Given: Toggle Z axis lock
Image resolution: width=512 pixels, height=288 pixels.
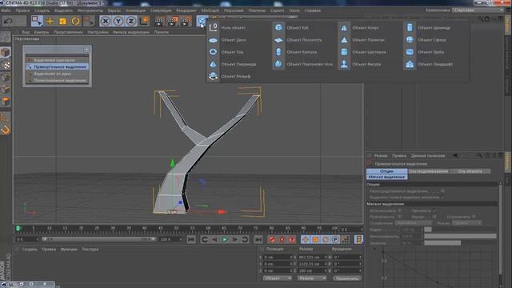Looking at the screenshot, I should 131,22.
